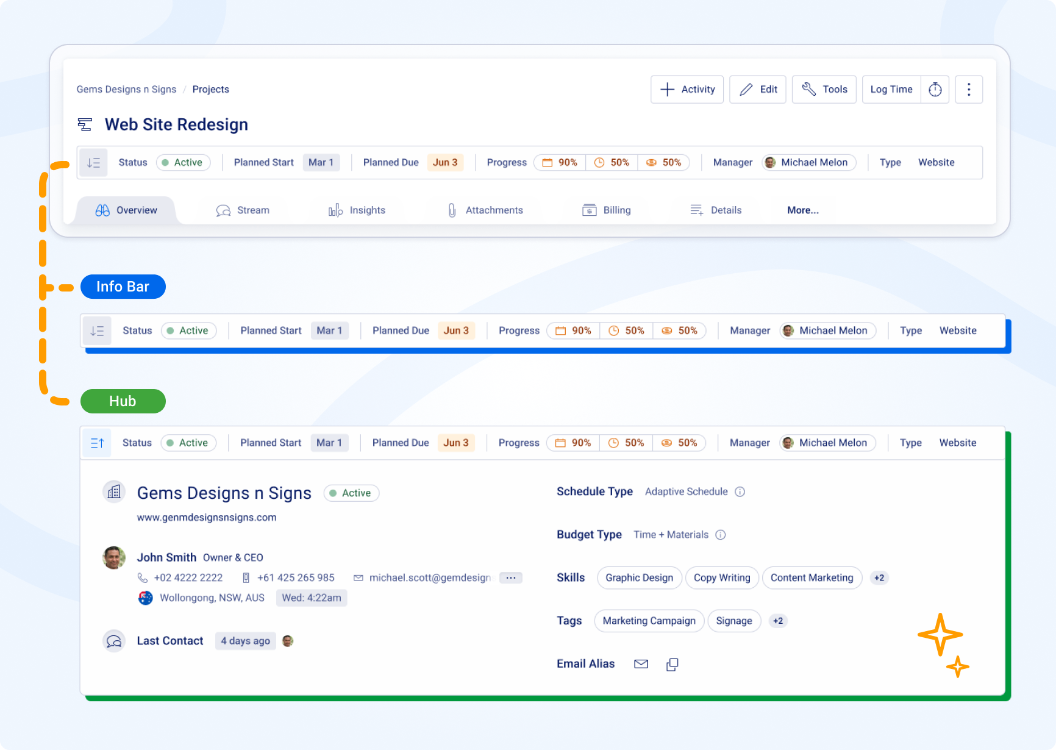Click 90% calendar progress in Hub info bar

pos(574,443)
